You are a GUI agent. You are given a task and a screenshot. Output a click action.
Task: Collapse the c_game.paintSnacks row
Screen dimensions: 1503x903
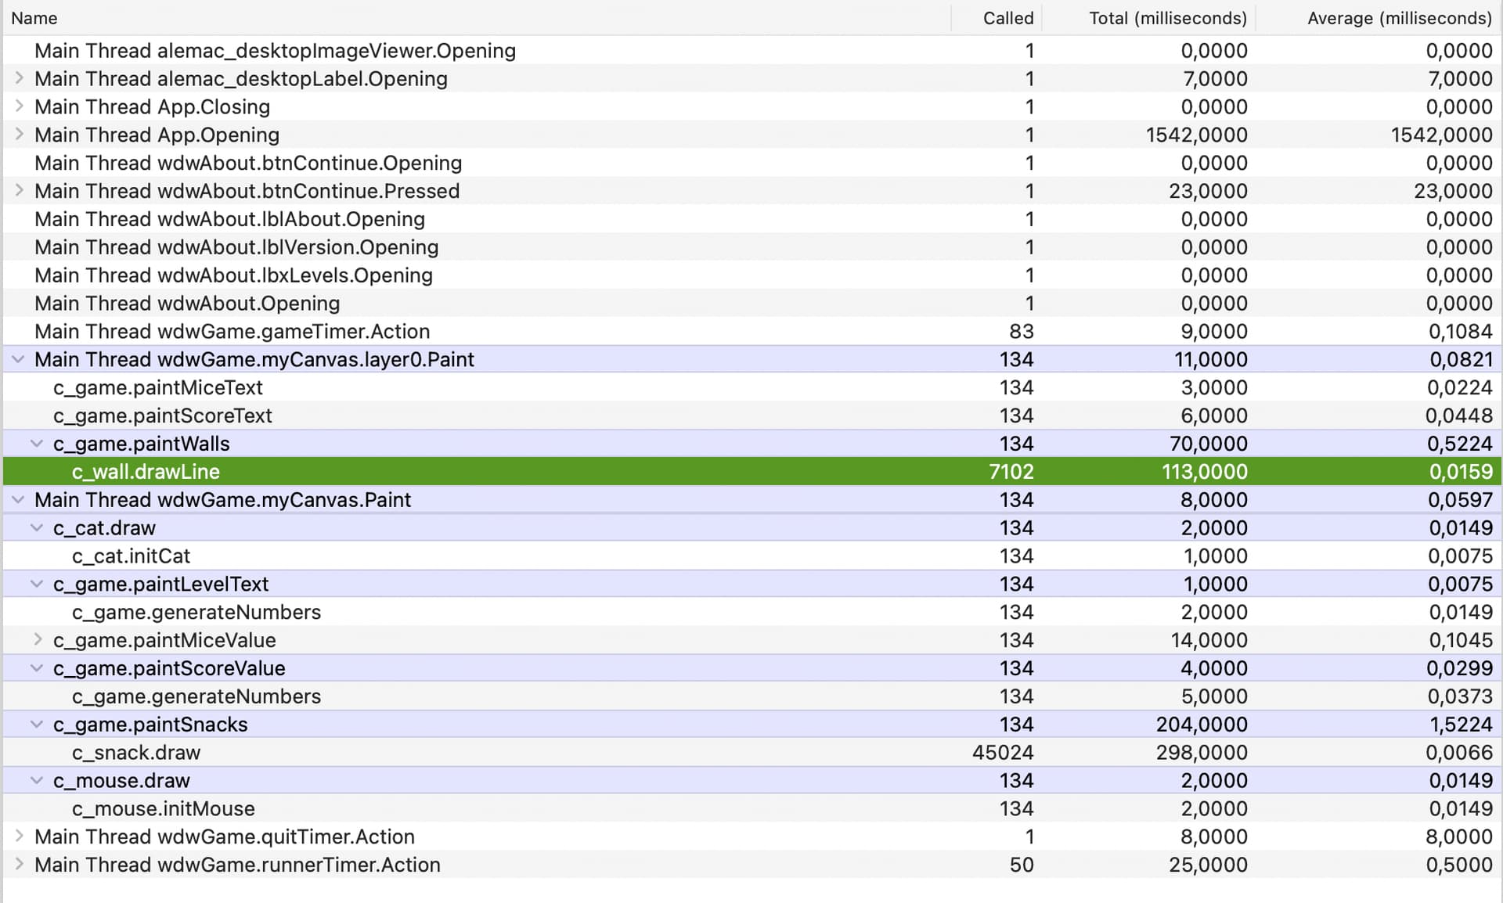(x=37, y=725)
